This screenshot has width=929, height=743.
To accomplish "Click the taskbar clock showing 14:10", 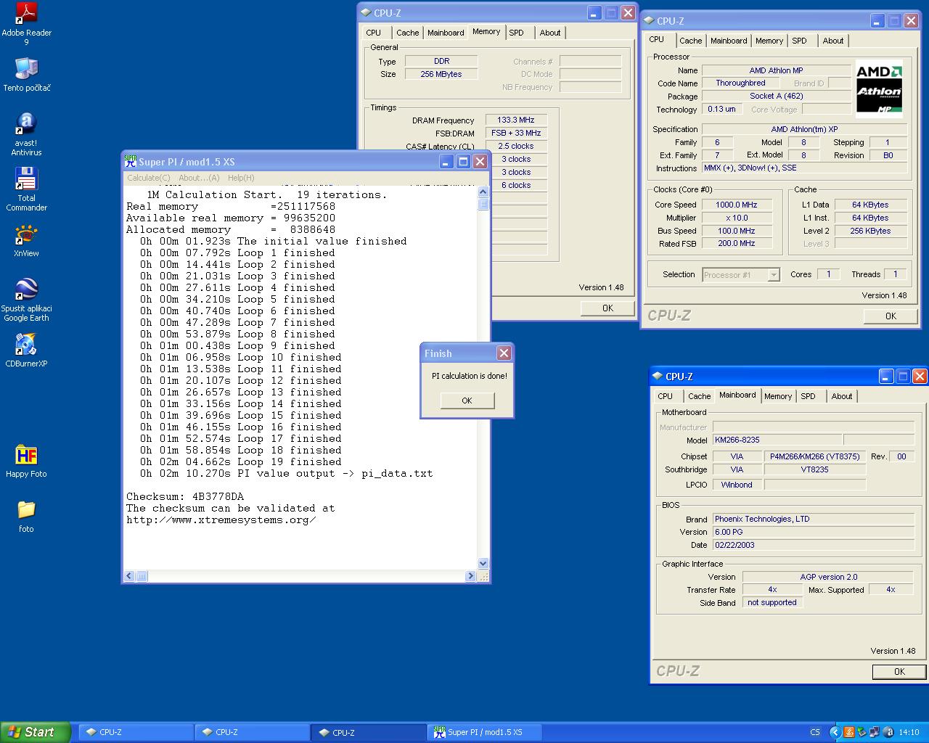I will pyautogui.click(x=909, y=732).
